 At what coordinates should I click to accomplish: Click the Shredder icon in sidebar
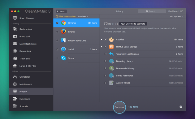[x=15, y=106]
